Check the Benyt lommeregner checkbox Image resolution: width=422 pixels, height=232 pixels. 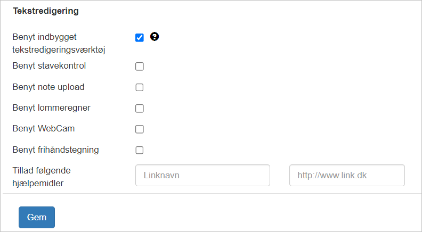pos(140,109)
